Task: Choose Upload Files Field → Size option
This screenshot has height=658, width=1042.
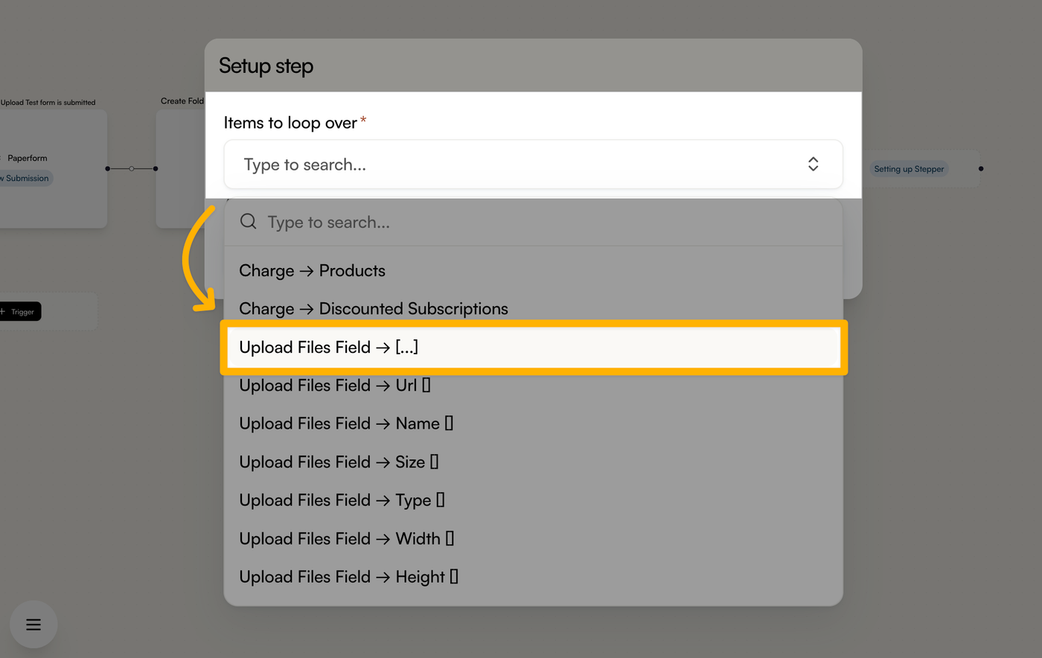Action: (533, 462)
